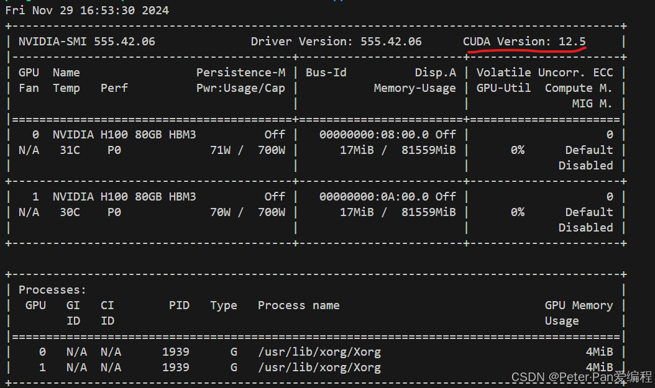
Task: Click the "MIG M." header text
Action: point(592,104)
